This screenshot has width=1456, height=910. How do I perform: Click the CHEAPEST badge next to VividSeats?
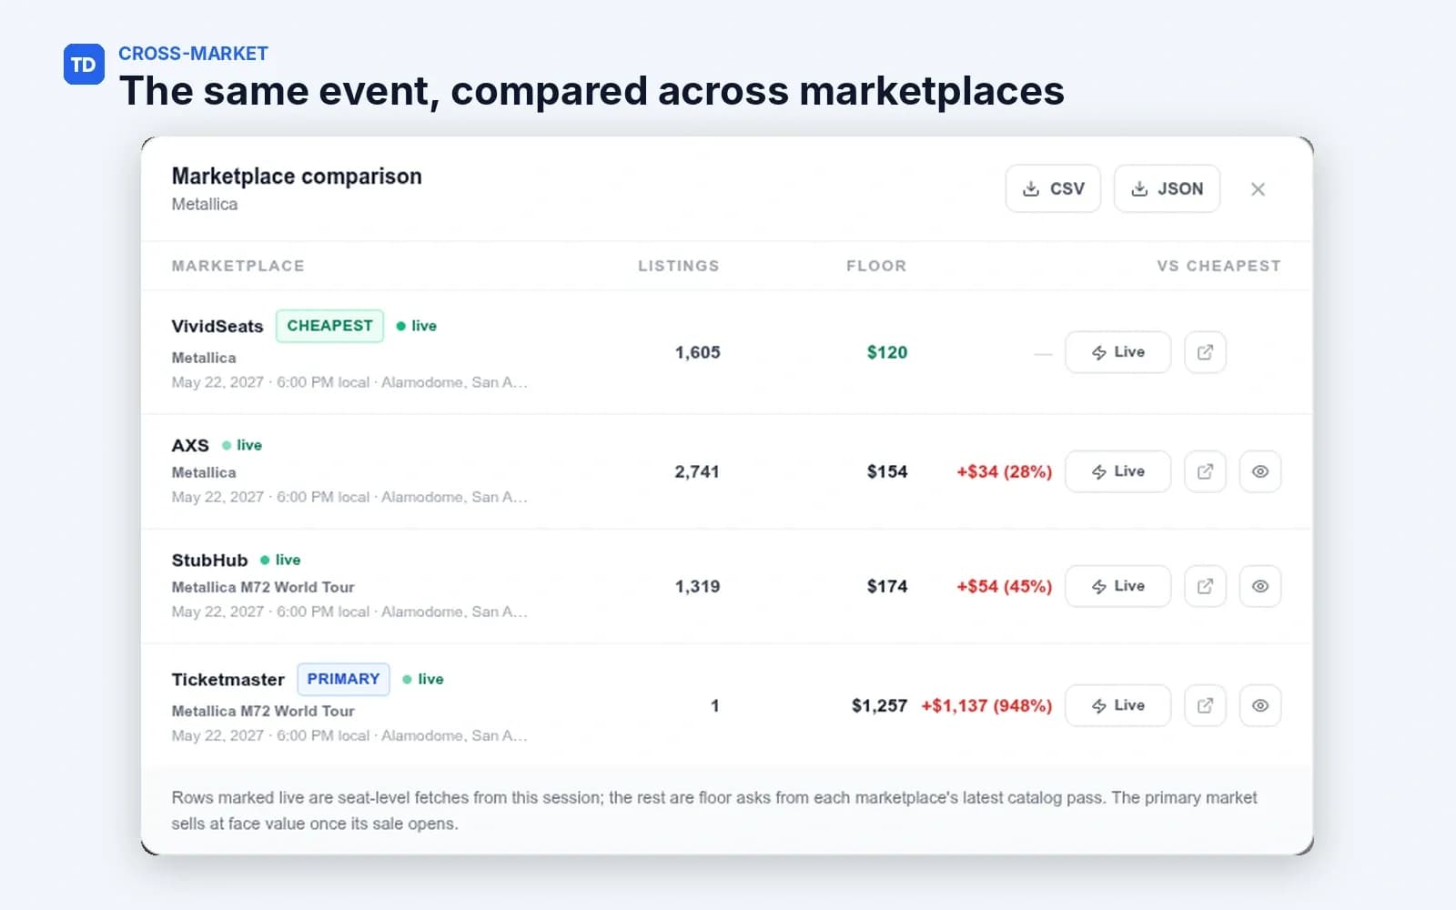(329, 326)
